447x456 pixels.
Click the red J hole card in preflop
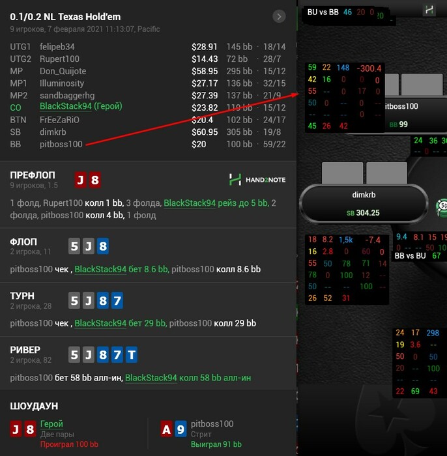coord(80,180)
